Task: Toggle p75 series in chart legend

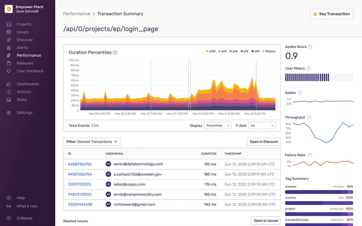Action: coord(245,51)
